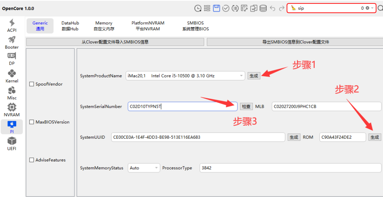Clear the search text with the x icon
The image size is (383, 197).
(x=367, y=8)
